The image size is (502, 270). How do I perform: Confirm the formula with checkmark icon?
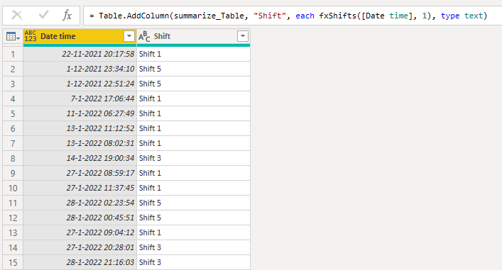click(43, 15)
